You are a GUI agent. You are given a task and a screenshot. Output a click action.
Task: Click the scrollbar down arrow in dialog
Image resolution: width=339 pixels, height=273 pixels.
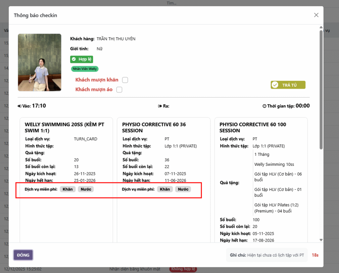(321, 240)
